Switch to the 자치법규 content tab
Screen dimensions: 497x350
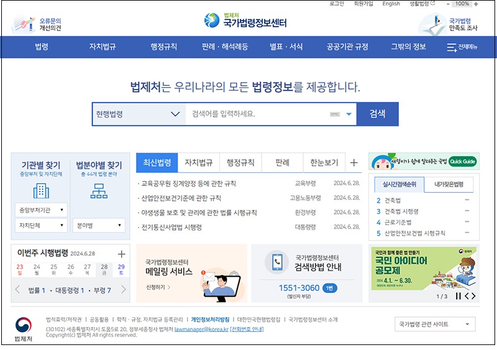[199, 163]
